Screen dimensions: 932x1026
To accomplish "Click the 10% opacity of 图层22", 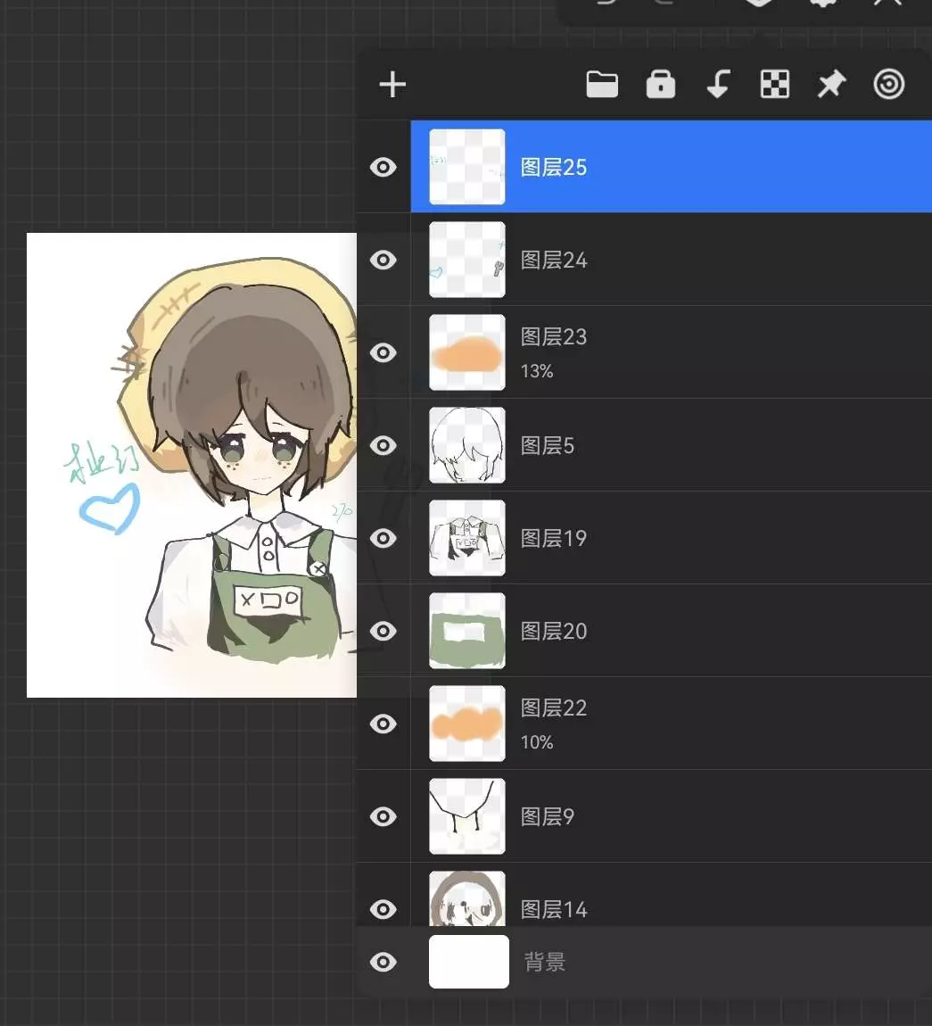I will click(x=537, y=742).
